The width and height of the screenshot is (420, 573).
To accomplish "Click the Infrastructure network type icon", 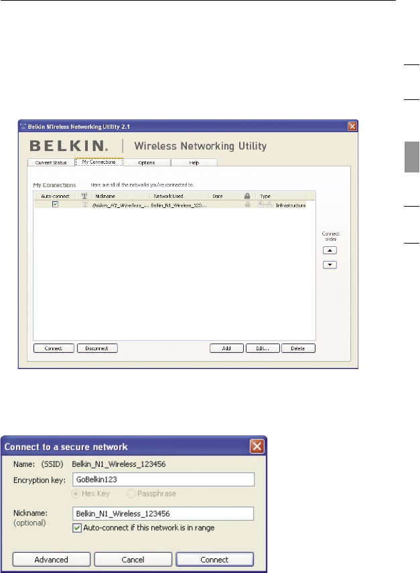I will pos(265,205).
